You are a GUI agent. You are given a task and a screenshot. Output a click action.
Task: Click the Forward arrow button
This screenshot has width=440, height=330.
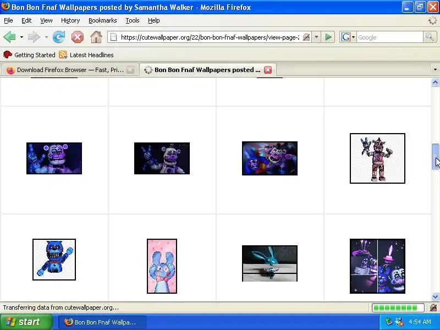pyautogui.click(x=34, y=37)
